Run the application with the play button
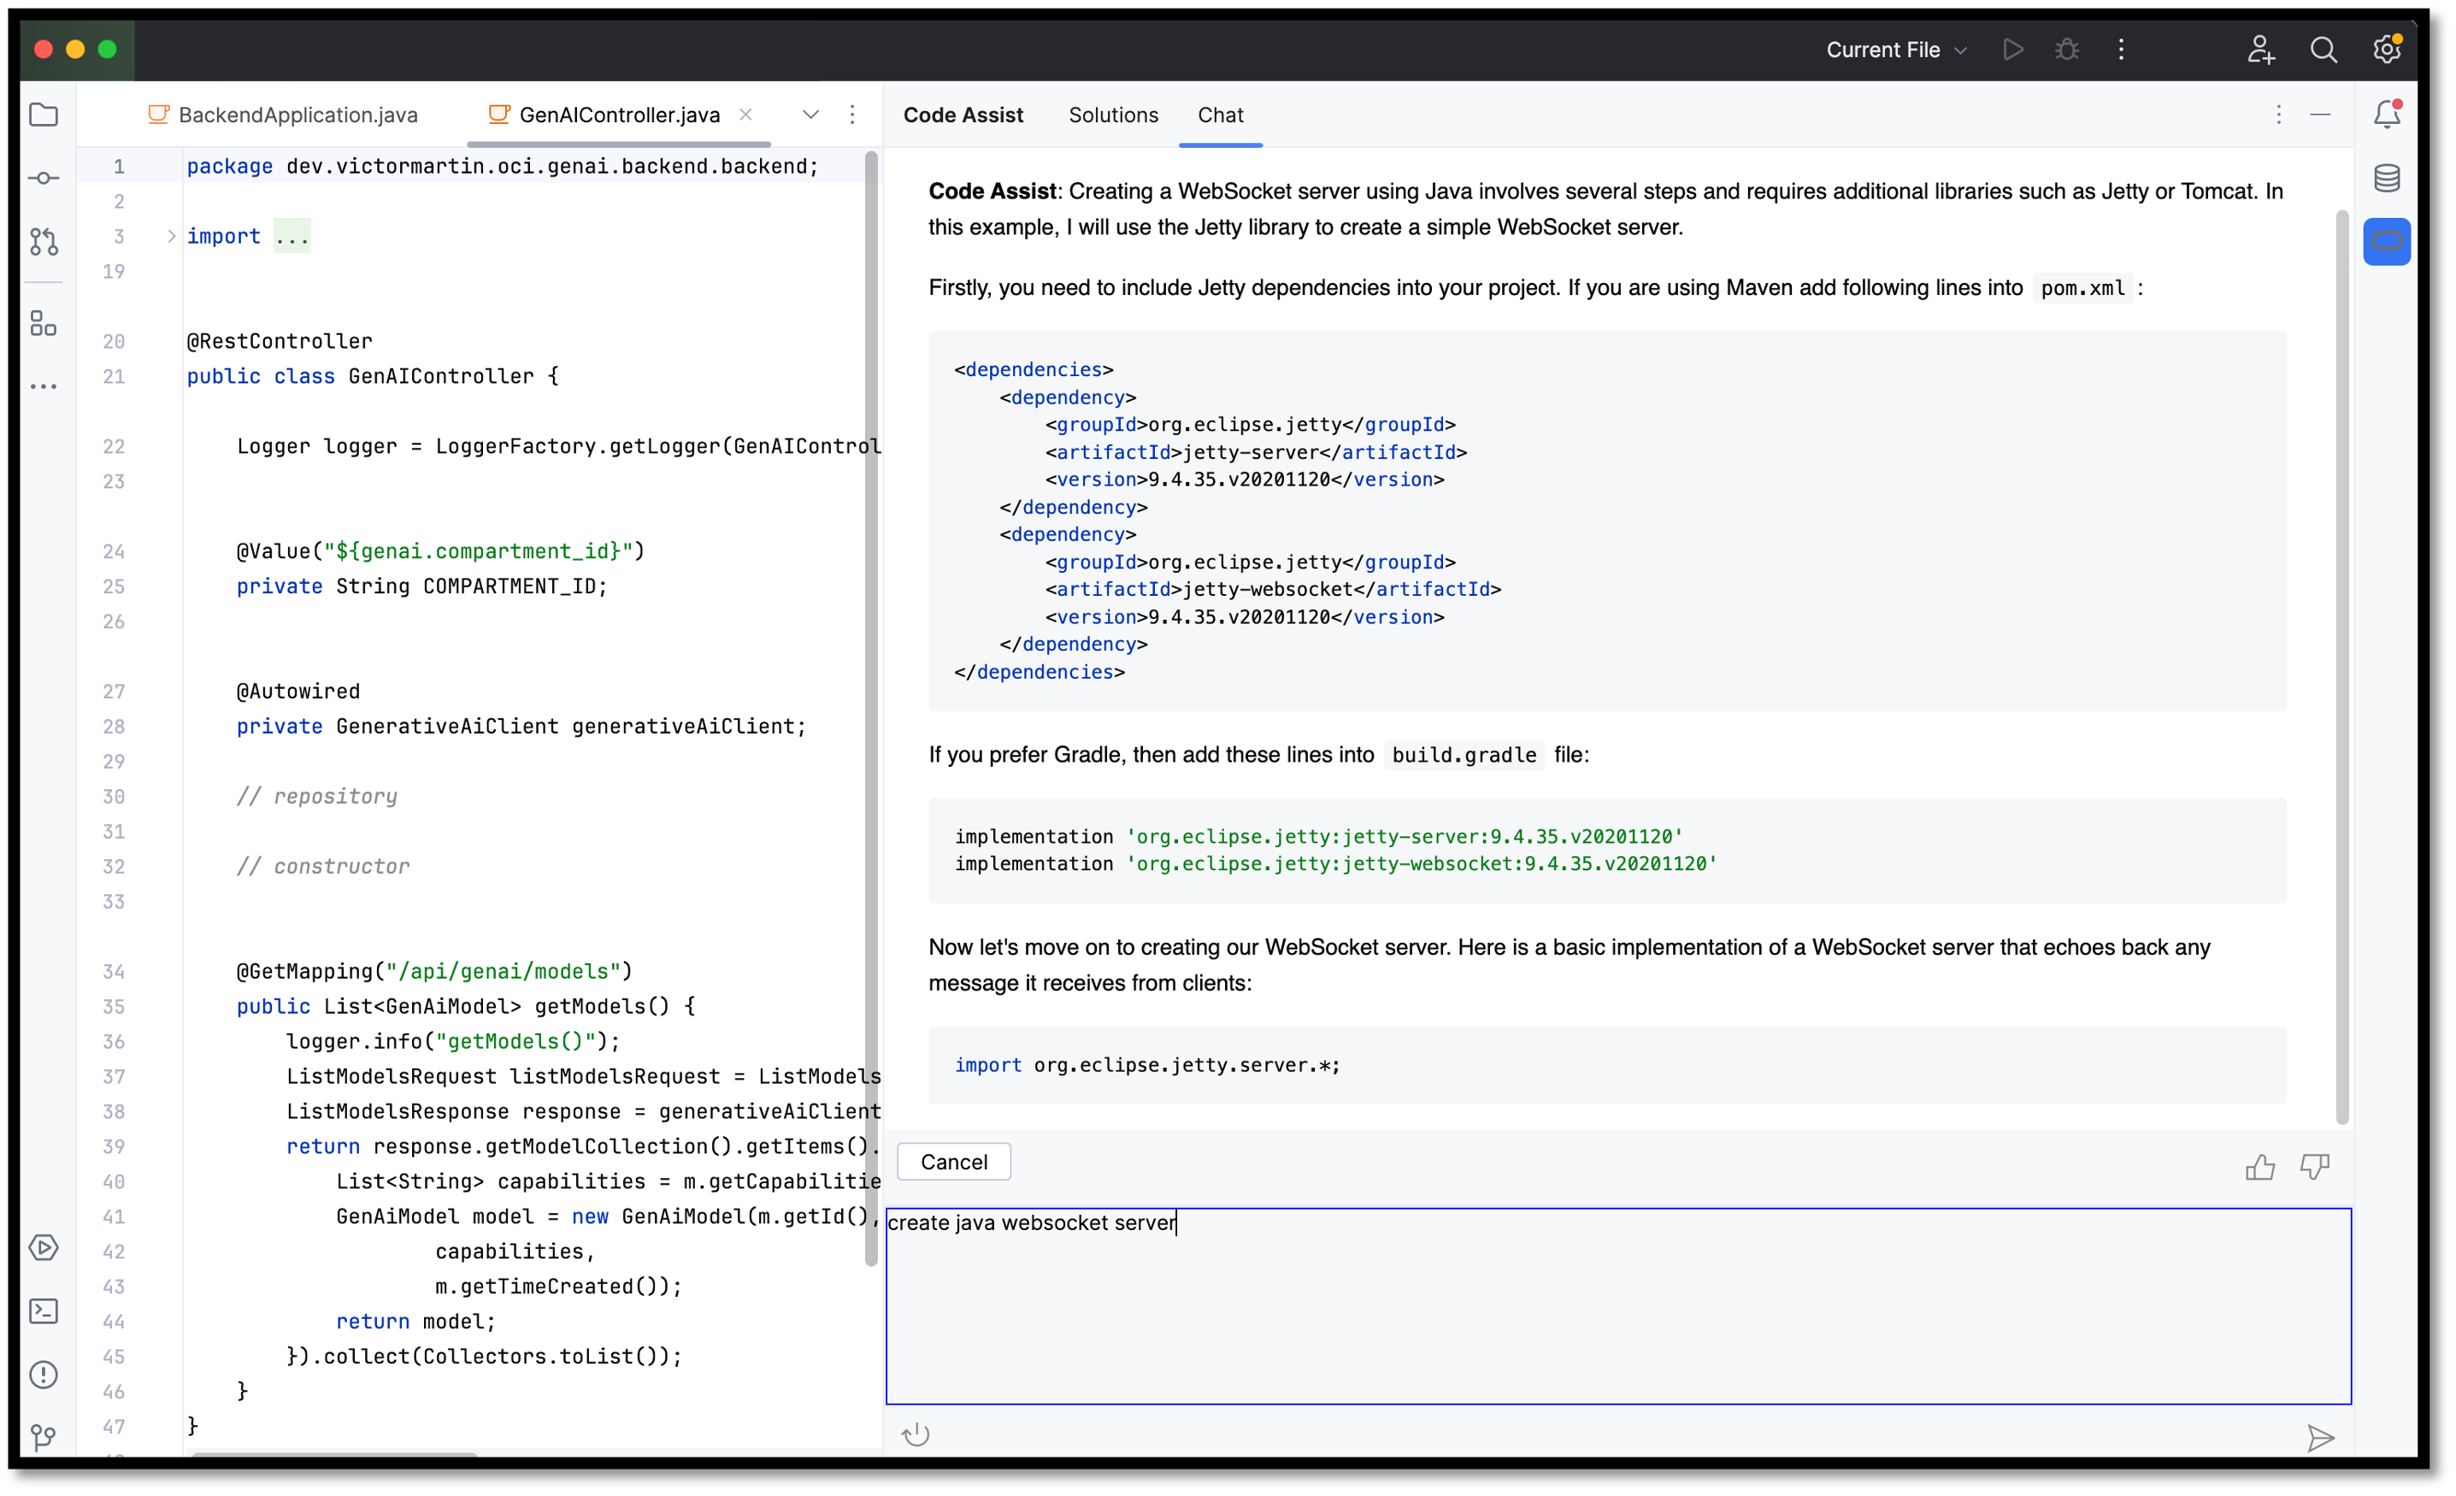The width and height of the screenshot is (2456, 1496). click(2012, 50)
